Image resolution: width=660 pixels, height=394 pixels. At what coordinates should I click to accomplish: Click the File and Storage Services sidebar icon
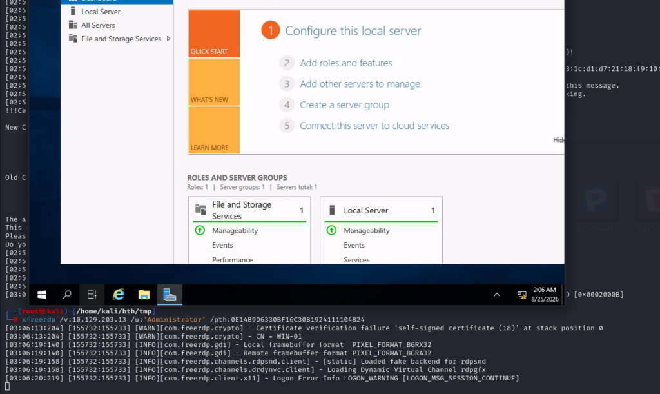[73, 38]
